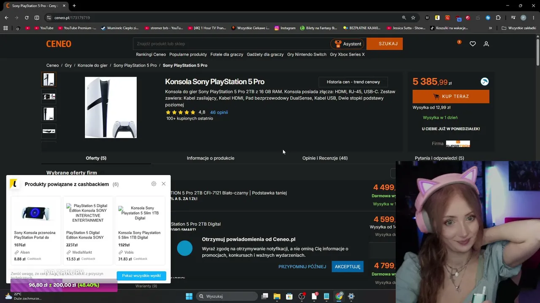Open the YouTube Premium bookmark
This screenshot has height=303, width=540.
pos(77,28)
